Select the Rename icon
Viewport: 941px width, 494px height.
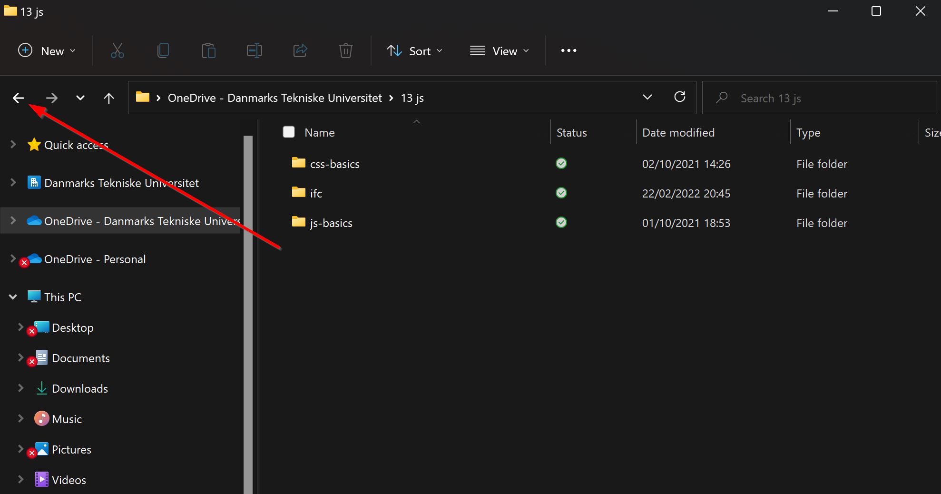pos(254,50)
